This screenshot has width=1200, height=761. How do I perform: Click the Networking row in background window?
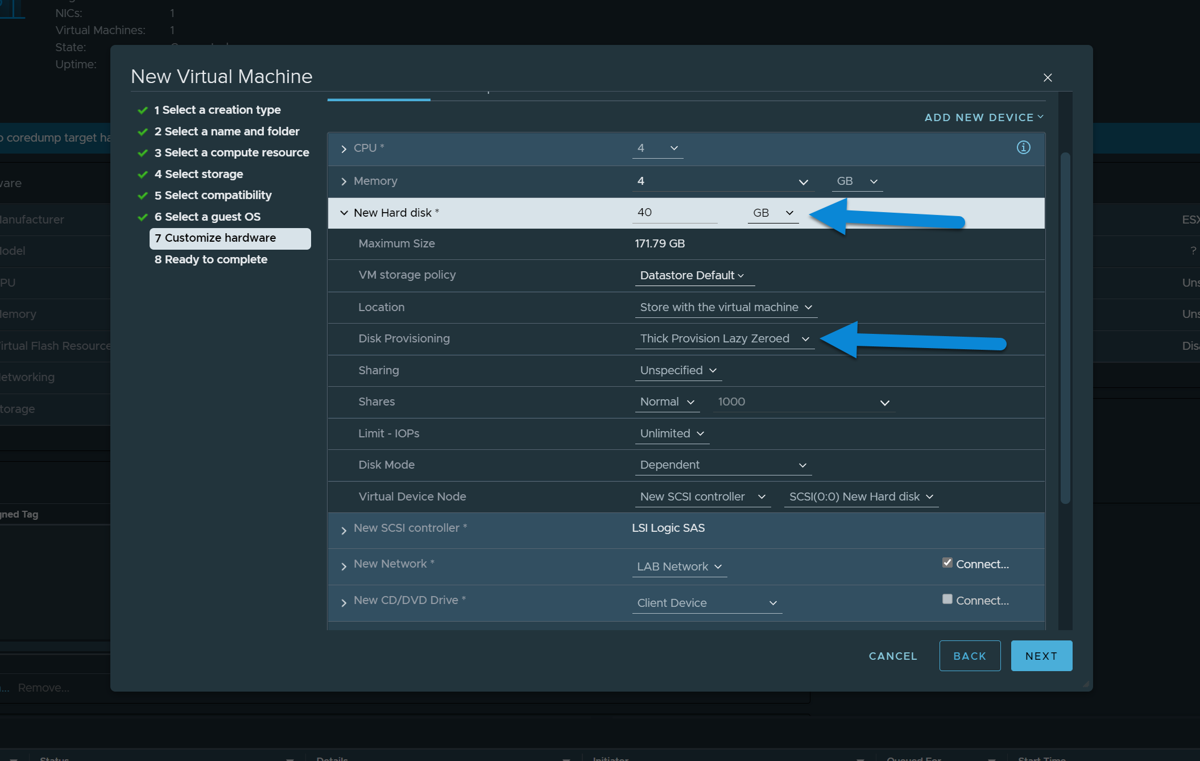[55, 378]
